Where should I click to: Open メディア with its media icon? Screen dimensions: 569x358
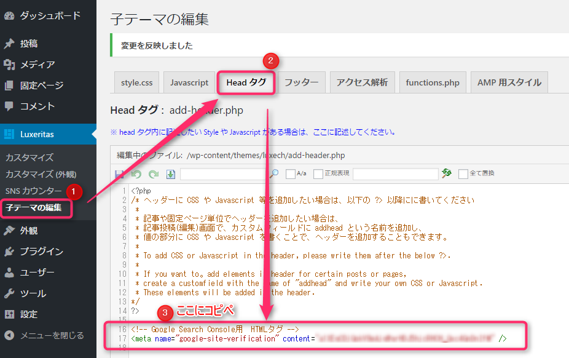(9, 64)
